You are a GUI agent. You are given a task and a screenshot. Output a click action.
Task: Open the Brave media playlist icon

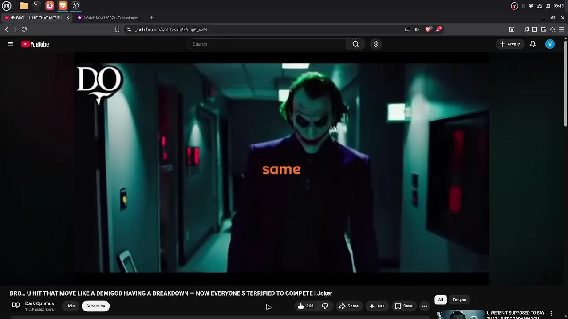click(526, 29)
